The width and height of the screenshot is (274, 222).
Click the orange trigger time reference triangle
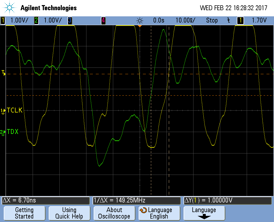click(139, 26)
